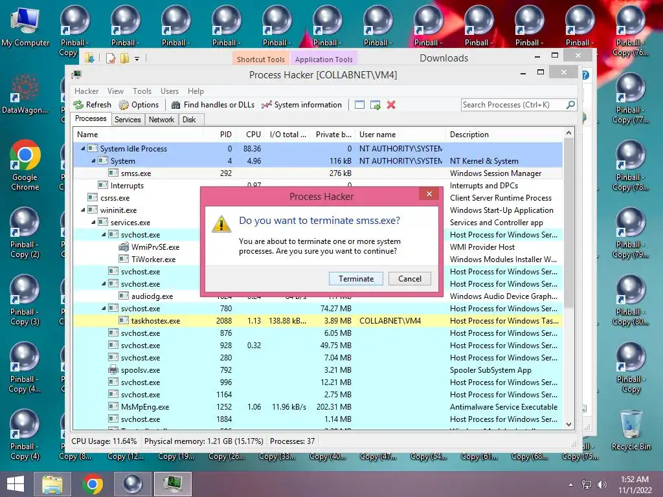Open Google Chrome desktop shortcut
This screenshot has height=497, width=663.
click(x=25, y=165)
